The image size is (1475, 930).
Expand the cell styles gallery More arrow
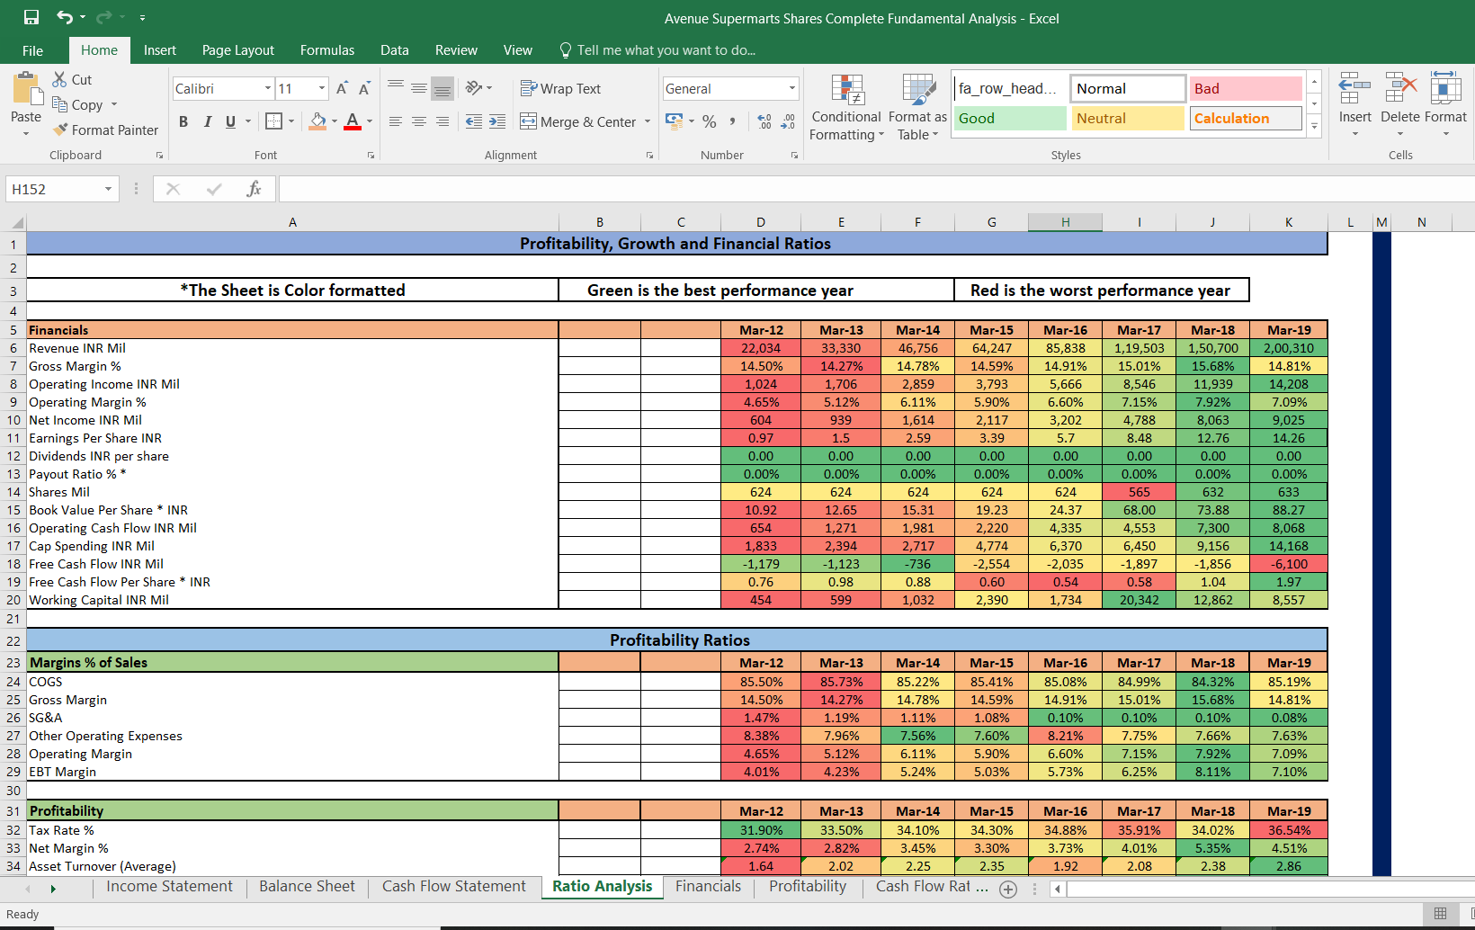(1314, 126)
